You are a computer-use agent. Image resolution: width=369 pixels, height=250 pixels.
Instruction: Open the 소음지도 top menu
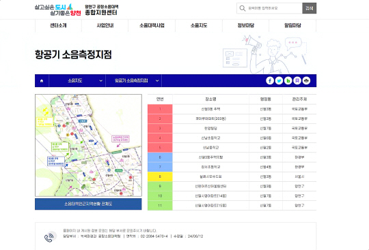[199, 25]
